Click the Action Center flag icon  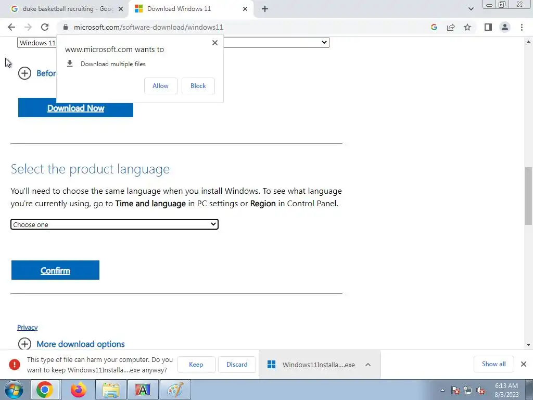(455, 391)
